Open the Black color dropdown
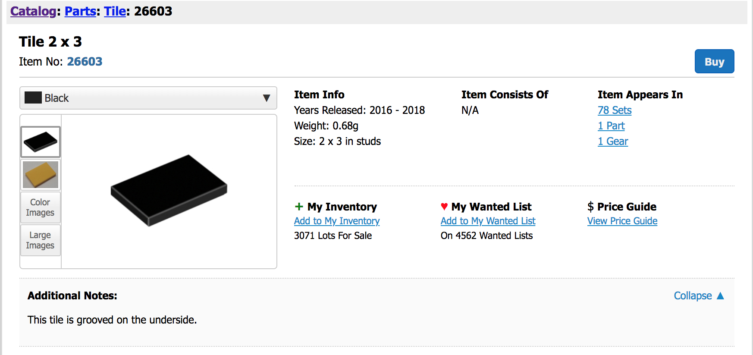753x355 pixels. 148,98
